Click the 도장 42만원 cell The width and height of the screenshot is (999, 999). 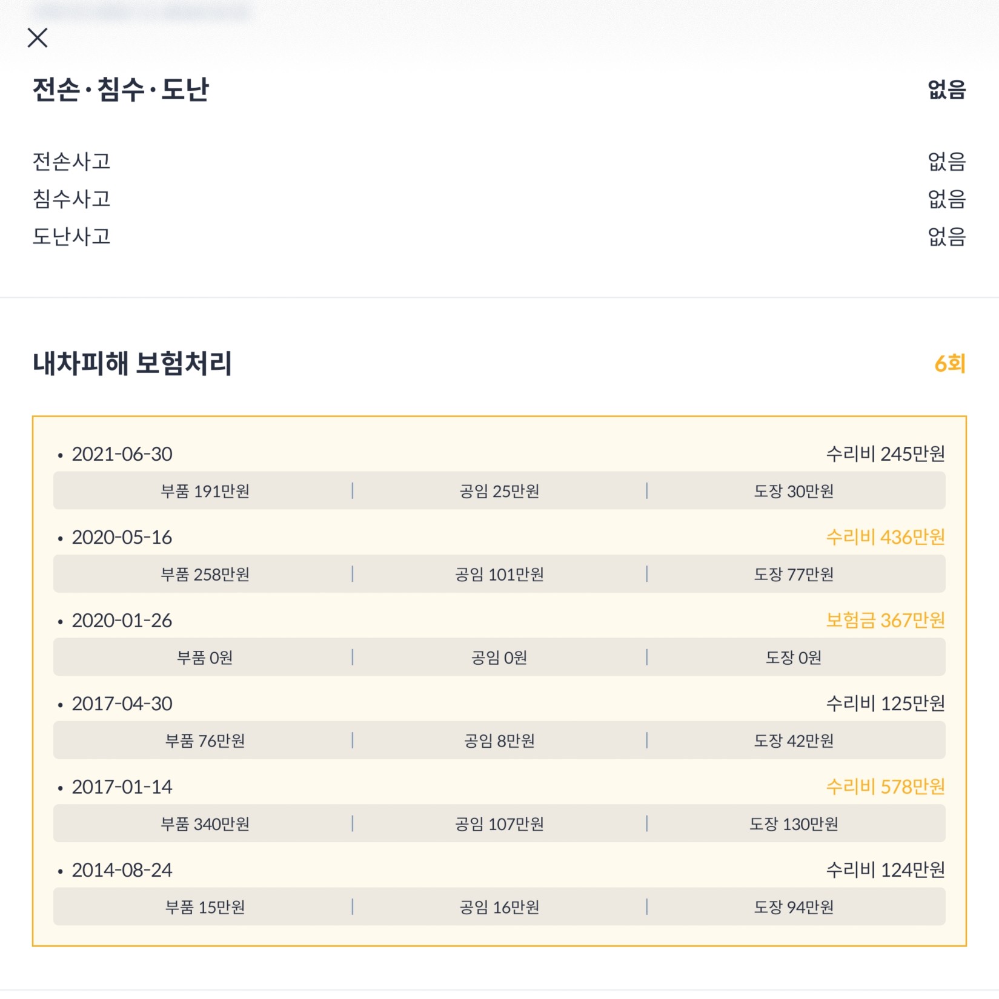pyautogui.click(x=794, y=740)
